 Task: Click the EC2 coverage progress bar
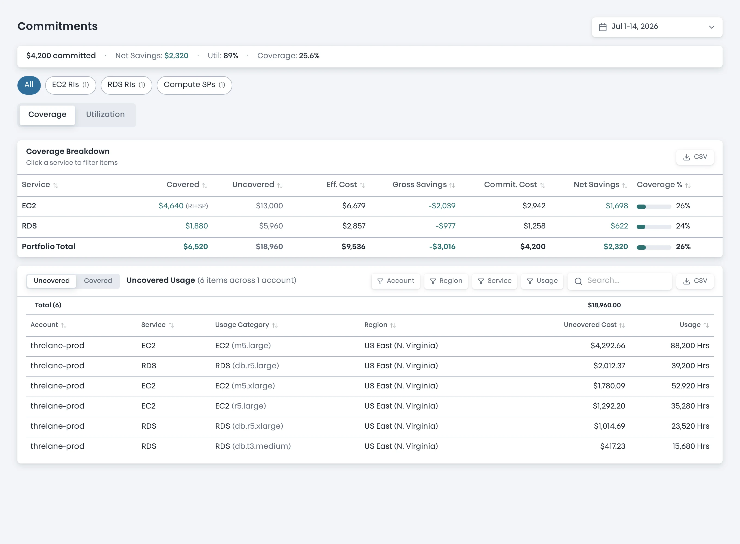654,206
